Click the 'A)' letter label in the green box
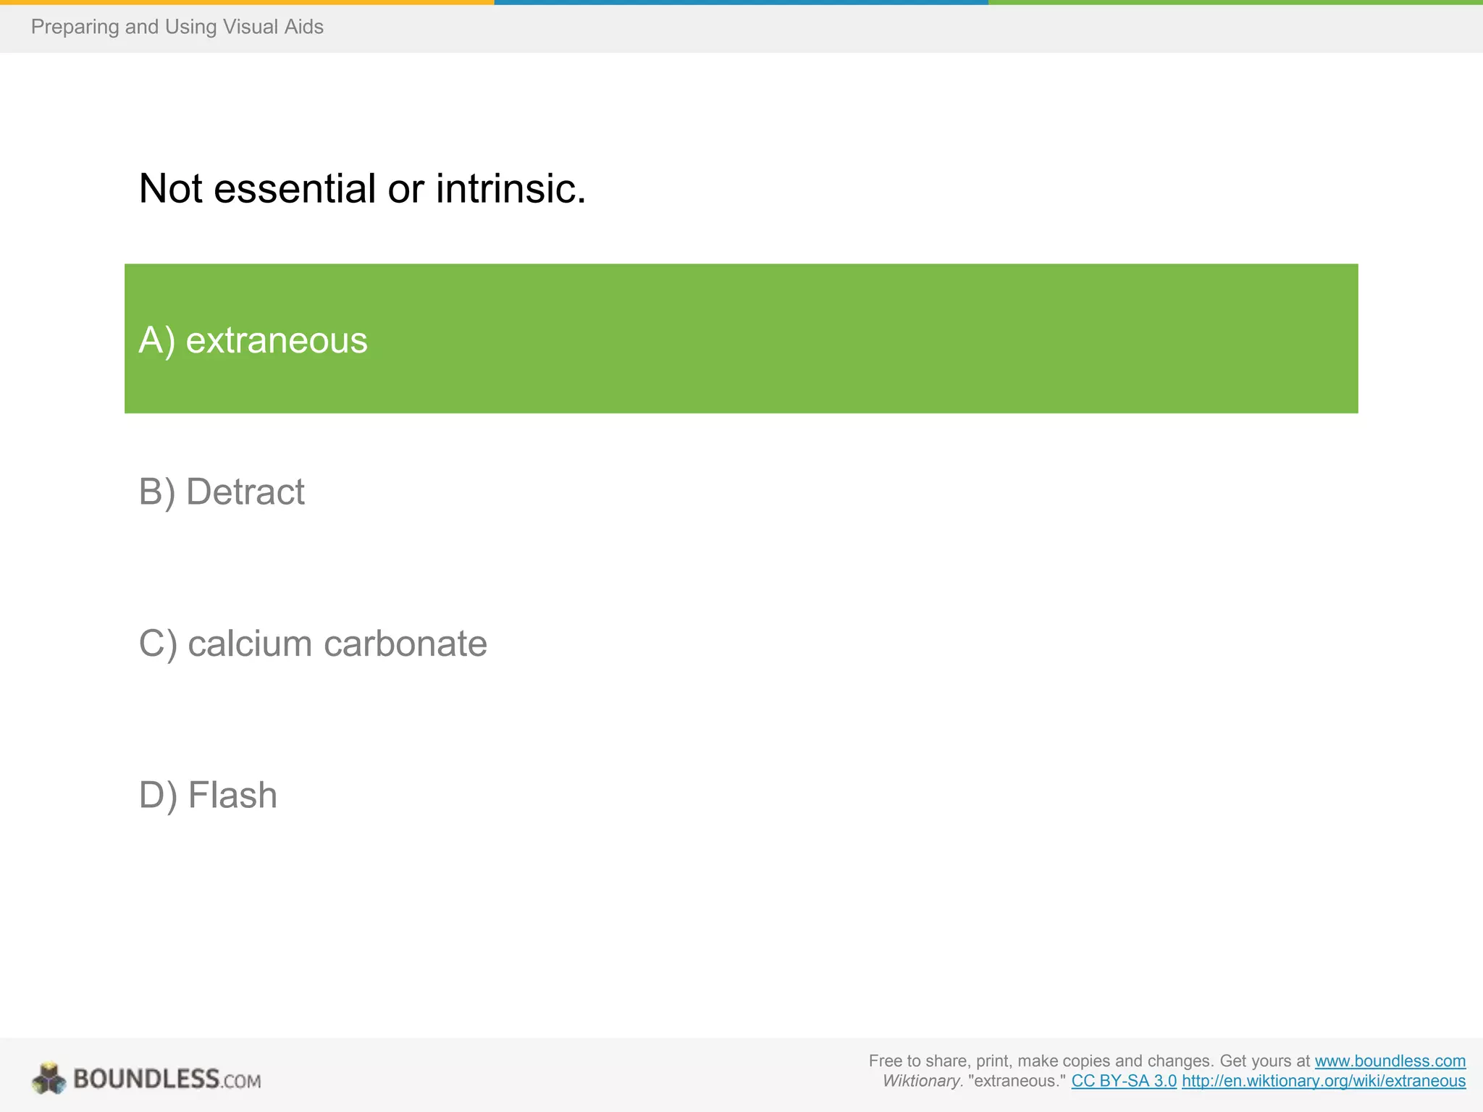This screenshot has height=1112, width=1483. [156, 340]
